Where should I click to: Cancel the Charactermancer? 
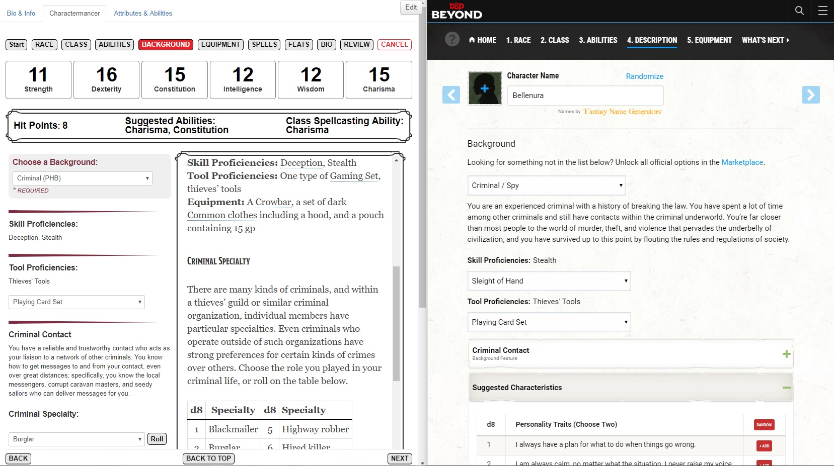(395, 44)
